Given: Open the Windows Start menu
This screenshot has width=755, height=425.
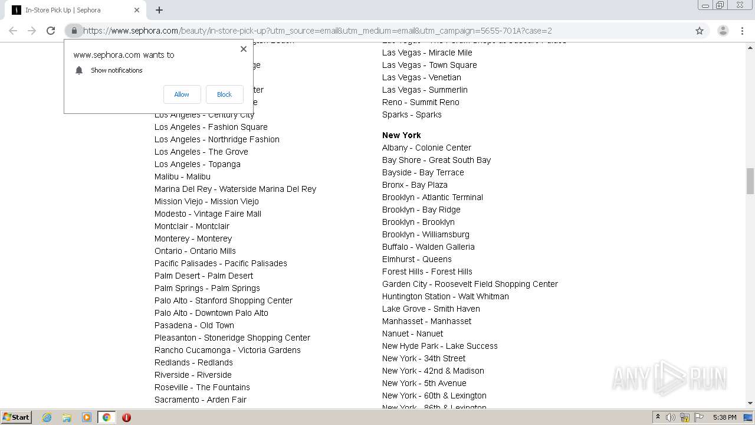Looking at the screenshot, I should [16, 417].
